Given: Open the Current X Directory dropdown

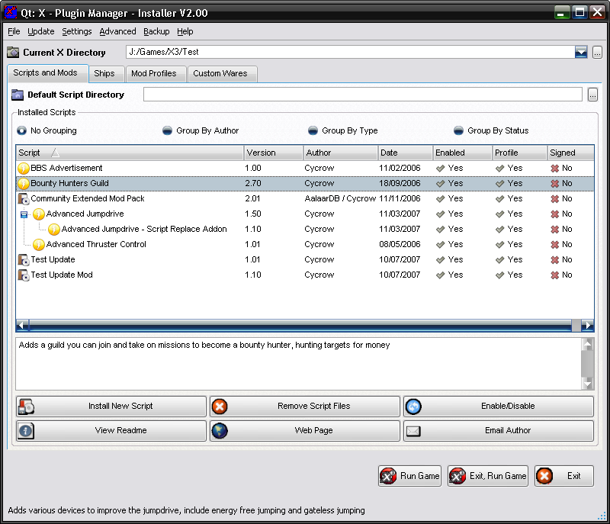Looking at the screenshot, I should (581, 52).
